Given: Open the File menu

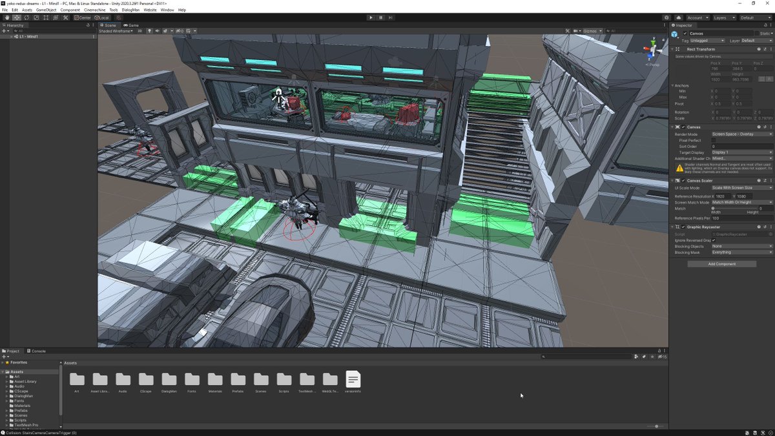Looking at the screenshot, I should point(5,10).
